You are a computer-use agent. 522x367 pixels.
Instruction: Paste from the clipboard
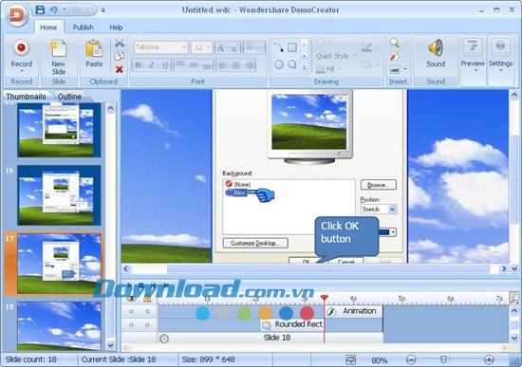click(x=94, y=53)
